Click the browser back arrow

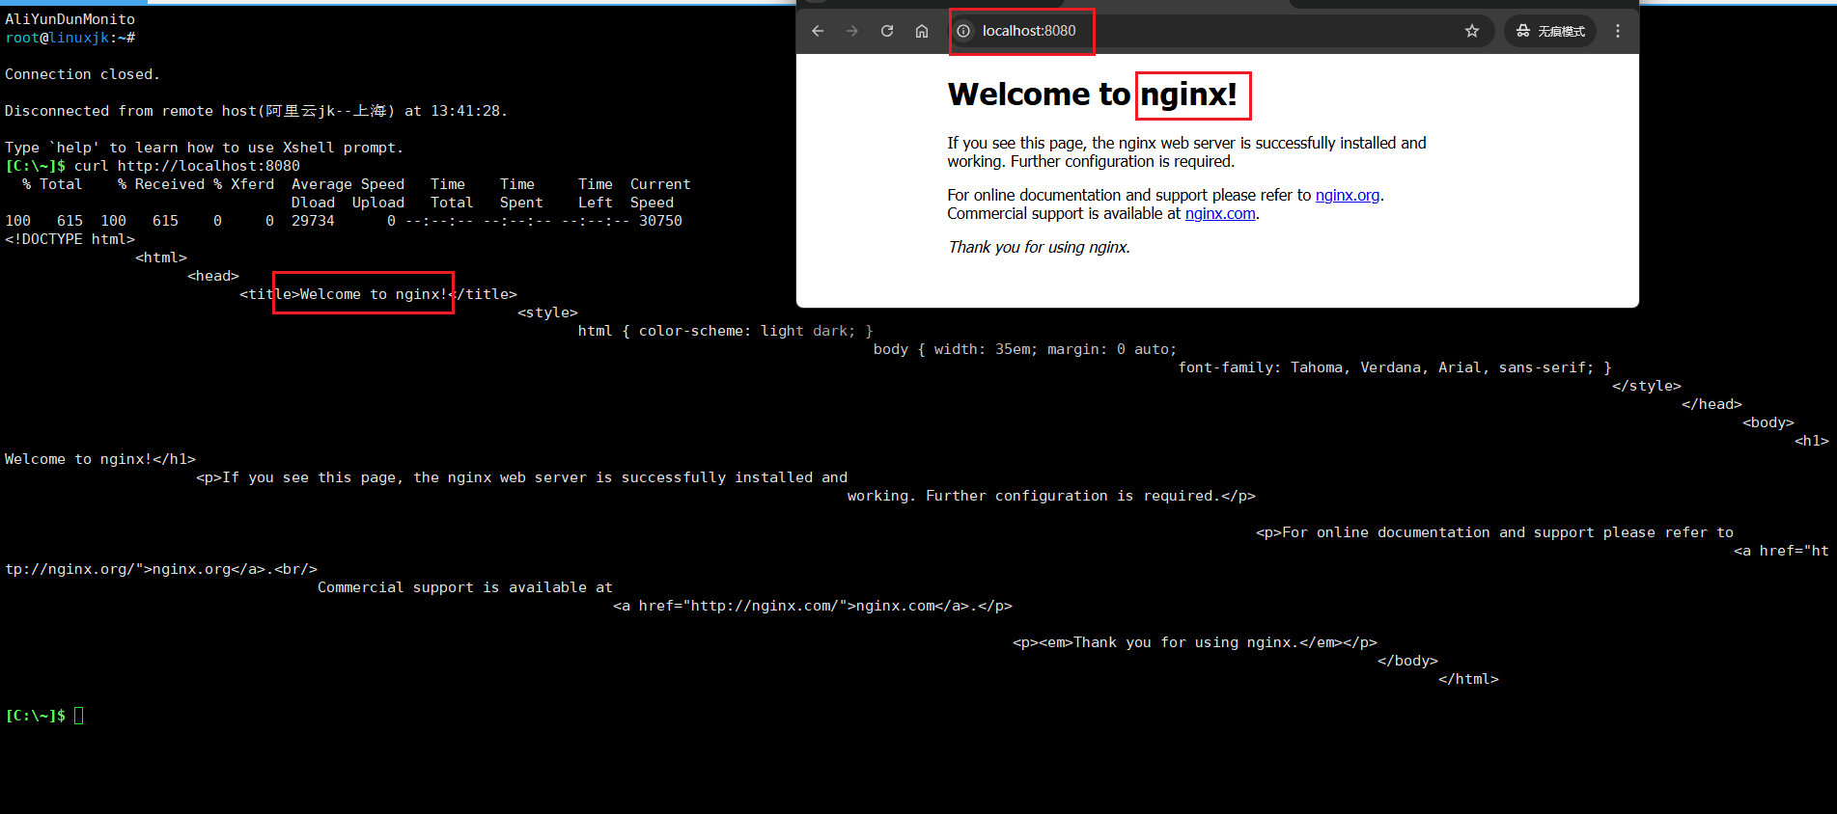818,31
